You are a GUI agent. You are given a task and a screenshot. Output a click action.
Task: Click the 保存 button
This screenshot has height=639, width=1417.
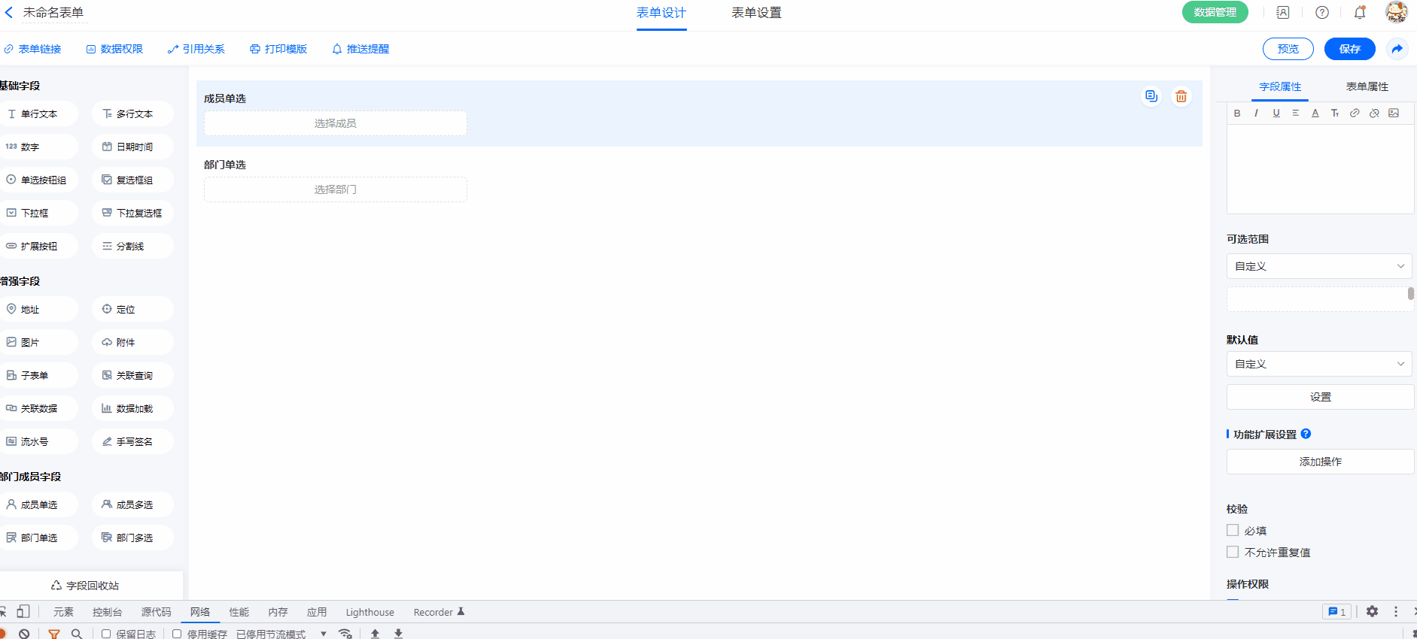1349,49
